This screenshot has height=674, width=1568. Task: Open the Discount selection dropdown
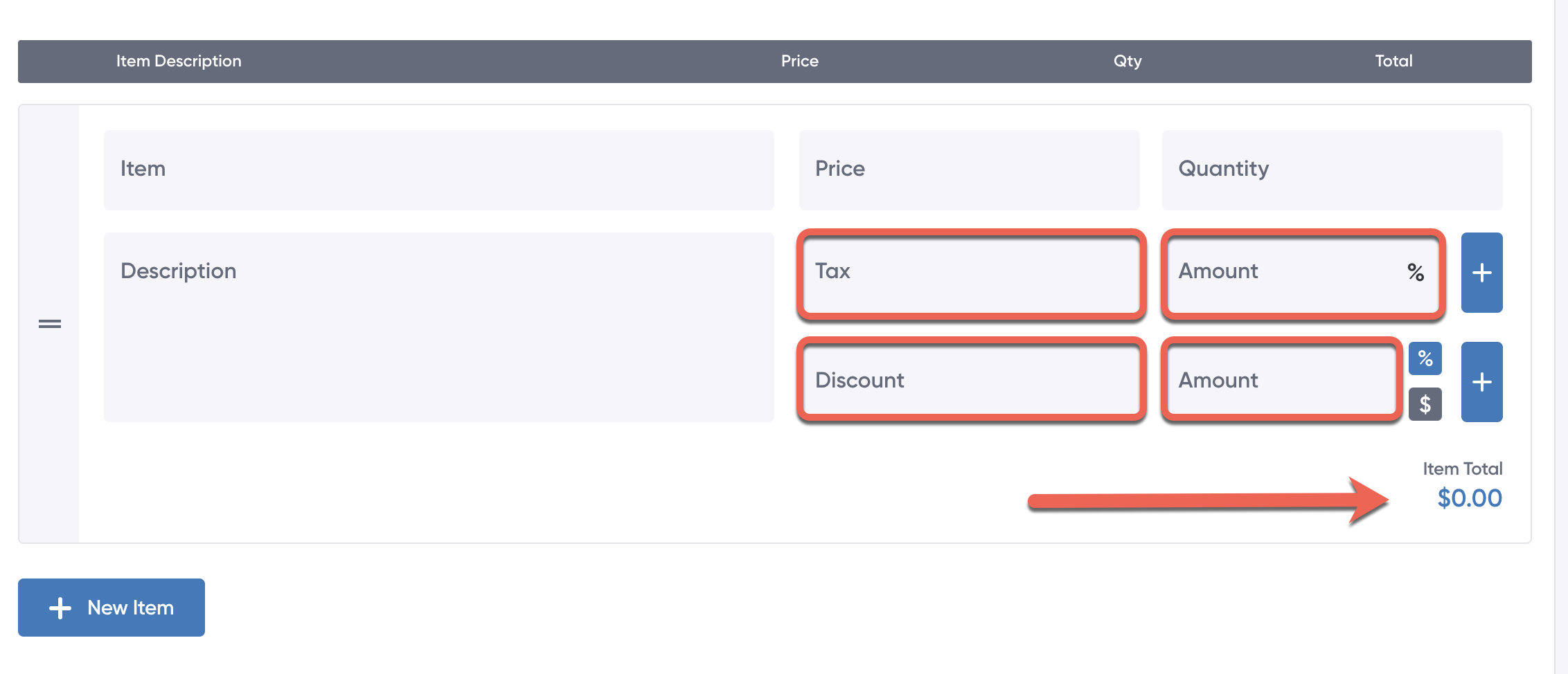pos(971,380)
